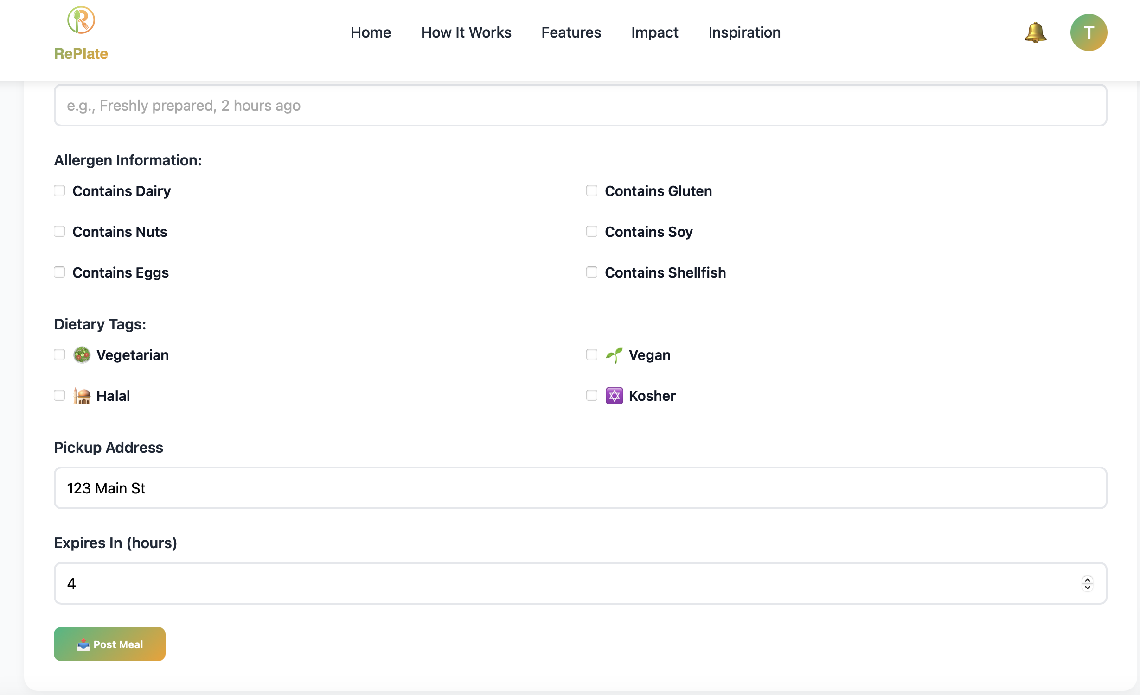Image resolution: width=1140 pixels, height=695 pixels.
Task: Click the Expires In hours stepper arrows
Action: pyautogui.click(x=1087, y=583)
